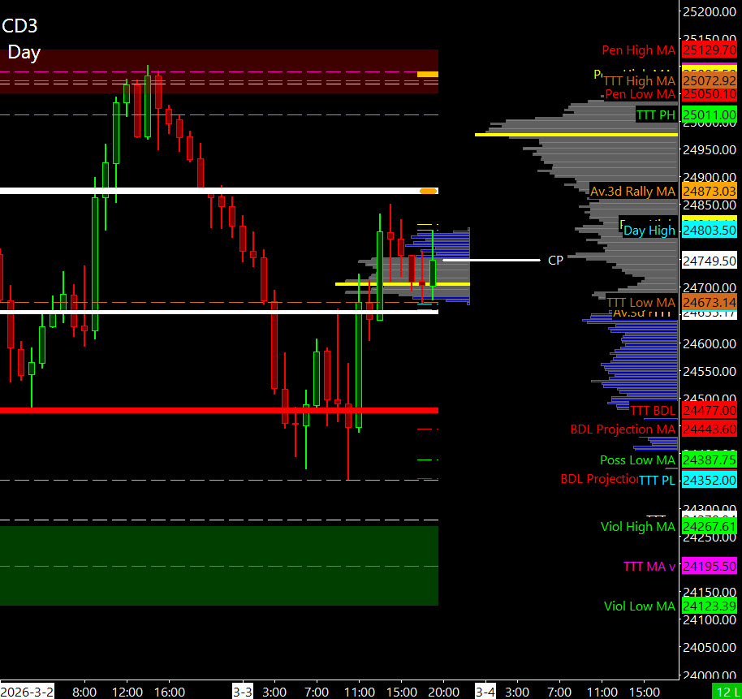Click the Poss Low MA 24387.75 tag

coord(709,460)
